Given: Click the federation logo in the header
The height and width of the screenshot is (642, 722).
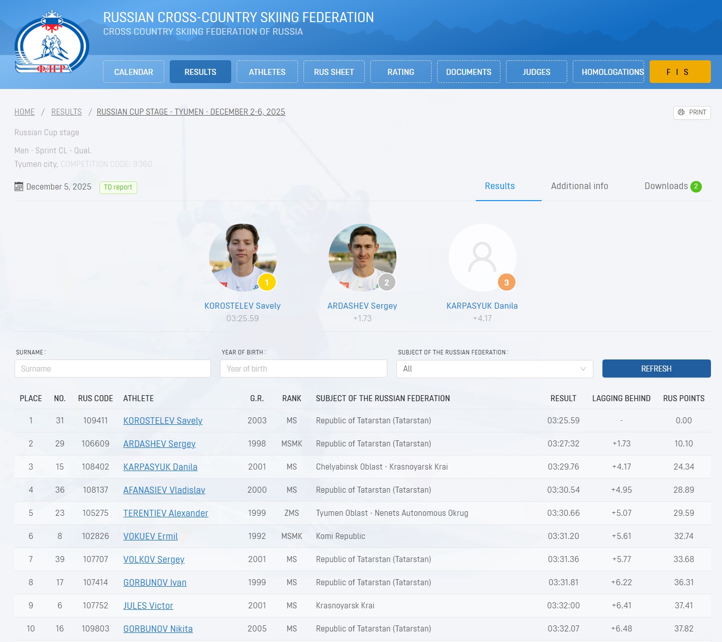Looking at the screenshot, I should click(52, 42).
